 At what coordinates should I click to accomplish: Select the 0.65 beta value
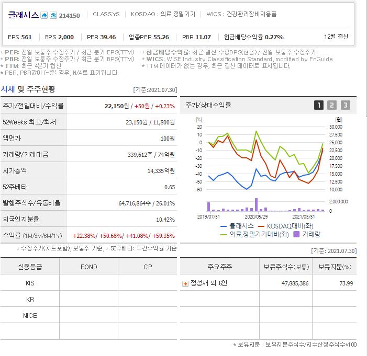[x=170, y=187]
